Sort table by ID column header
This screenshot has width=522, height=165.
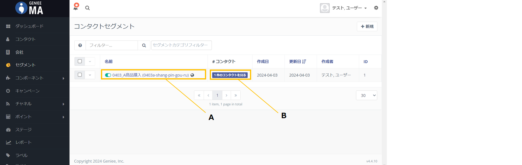(x=366, y=62)
